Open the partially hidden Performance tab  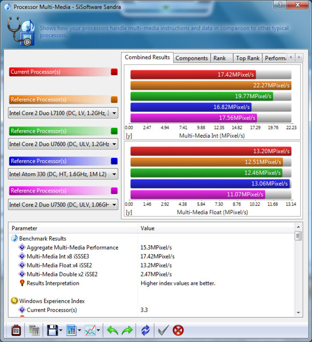tap(275, 58)
